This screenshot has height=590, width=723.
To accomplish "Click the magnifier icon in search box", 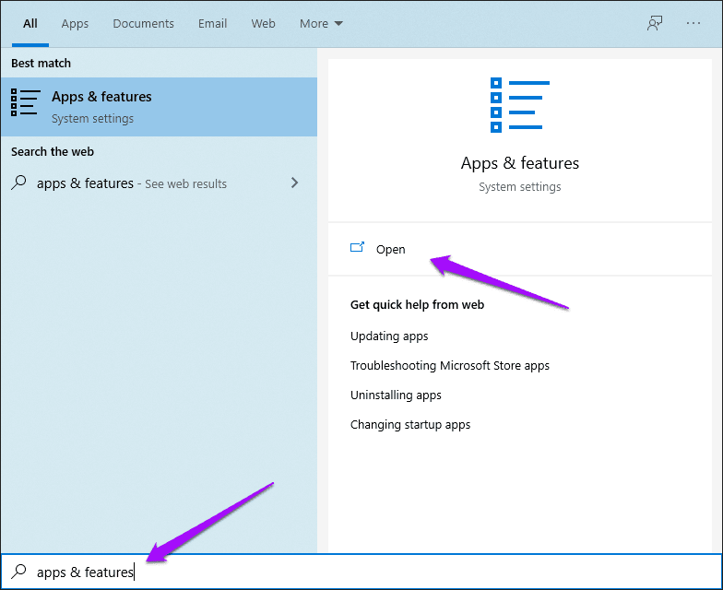I will (18, 572).
